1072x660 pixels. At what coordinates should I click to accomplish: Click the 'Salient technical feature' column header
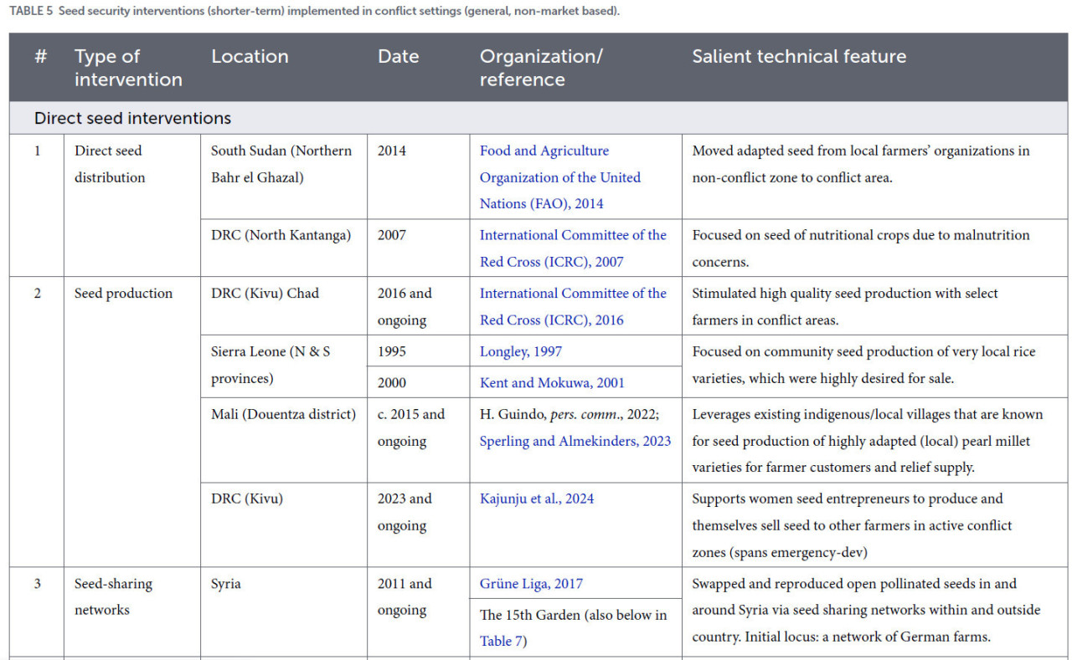[x=799, y=57]
